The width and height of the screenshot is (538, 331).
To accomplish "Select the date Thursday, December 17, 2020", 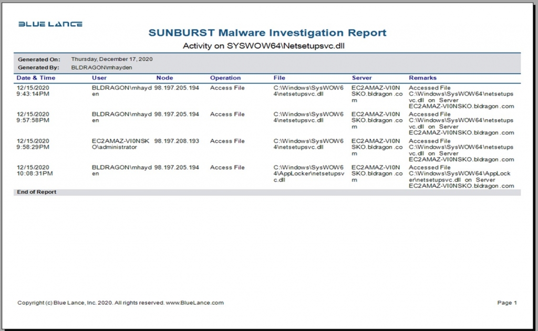I will click(x=112, y=59).
